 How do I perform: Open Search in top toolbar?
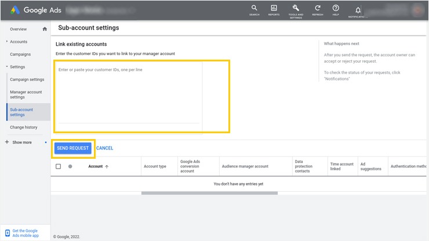[254, 9]
